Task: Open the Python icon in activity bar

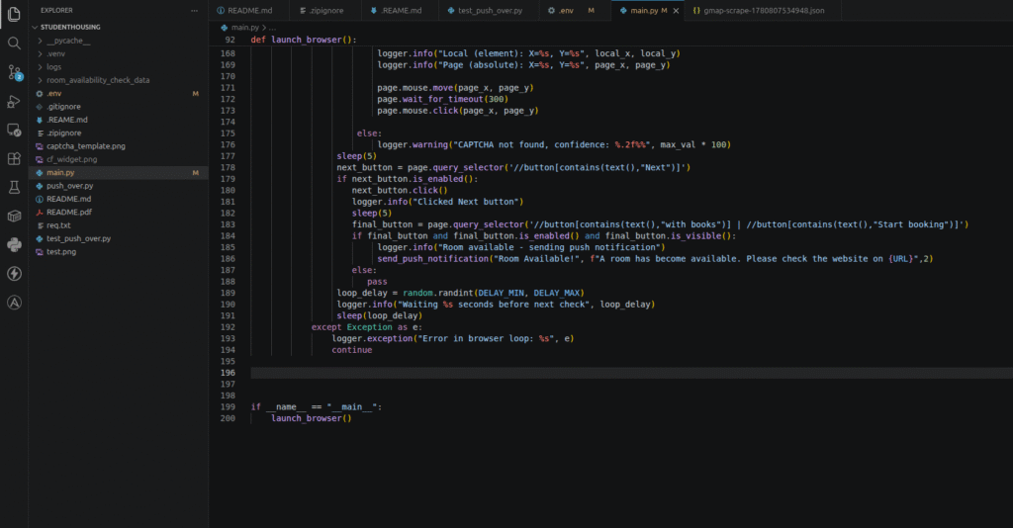Action: (14, 244)
